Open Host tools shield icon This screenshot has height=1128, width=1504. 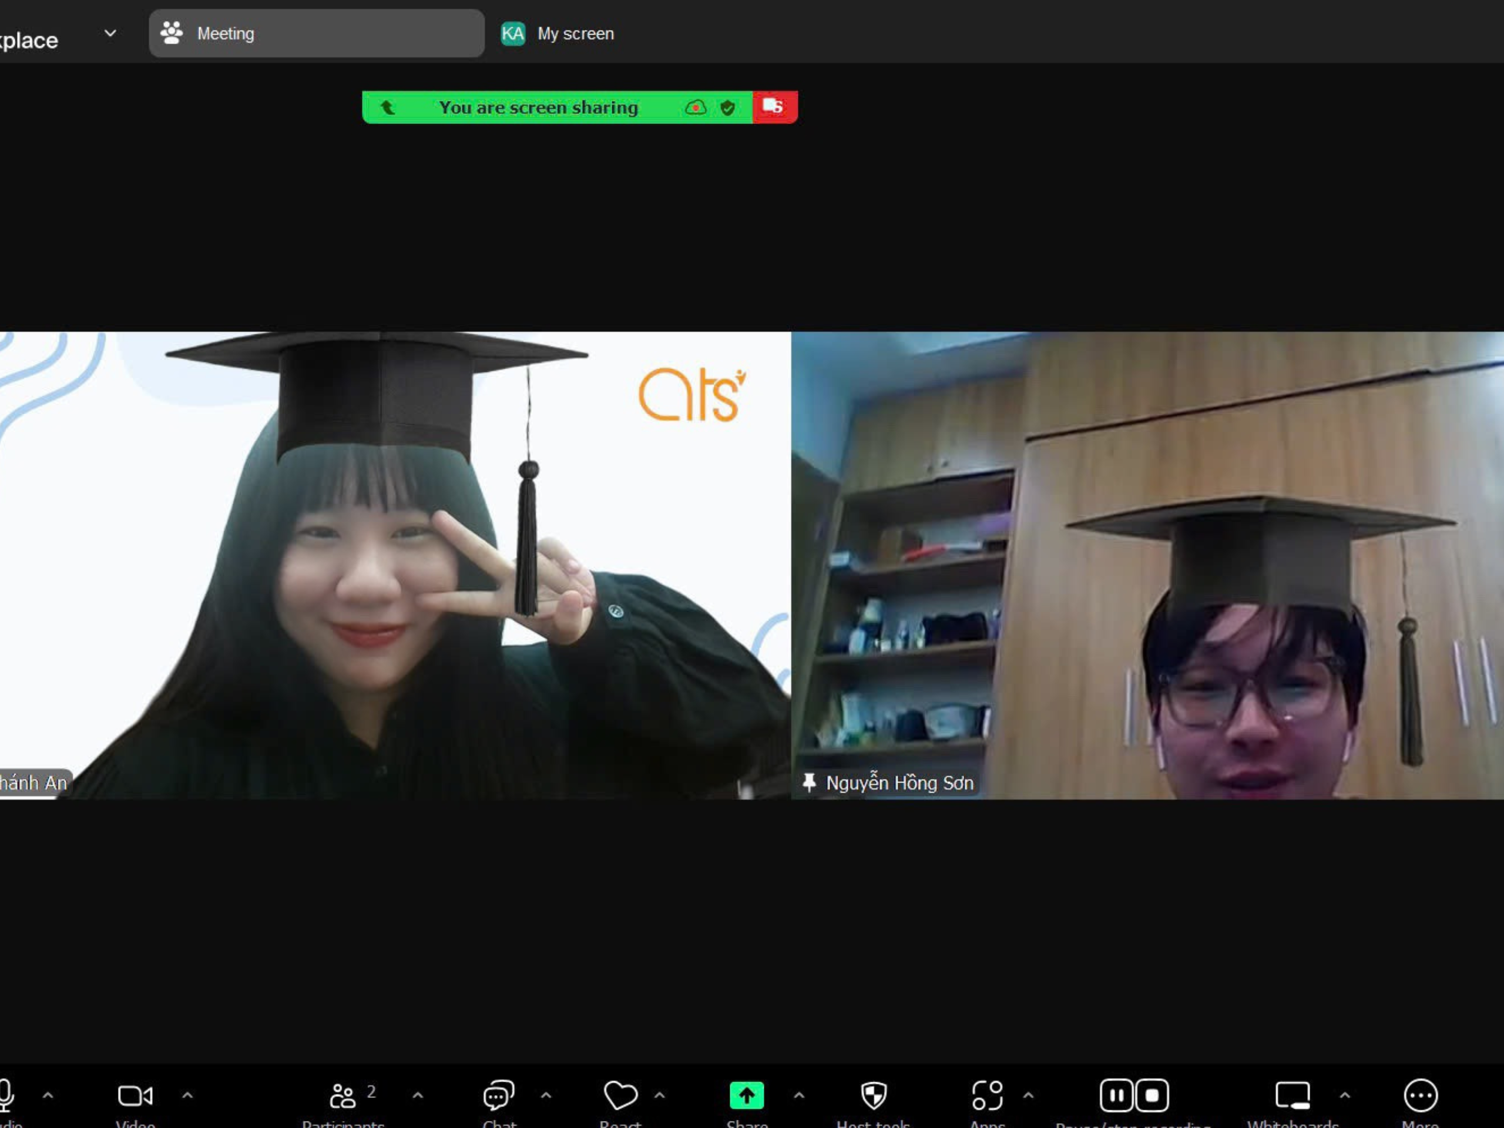(x=874, y=1095)
